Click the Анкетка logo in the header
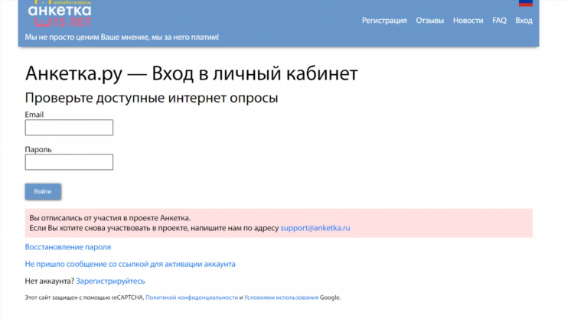574x322 pixels. point(60,14)
